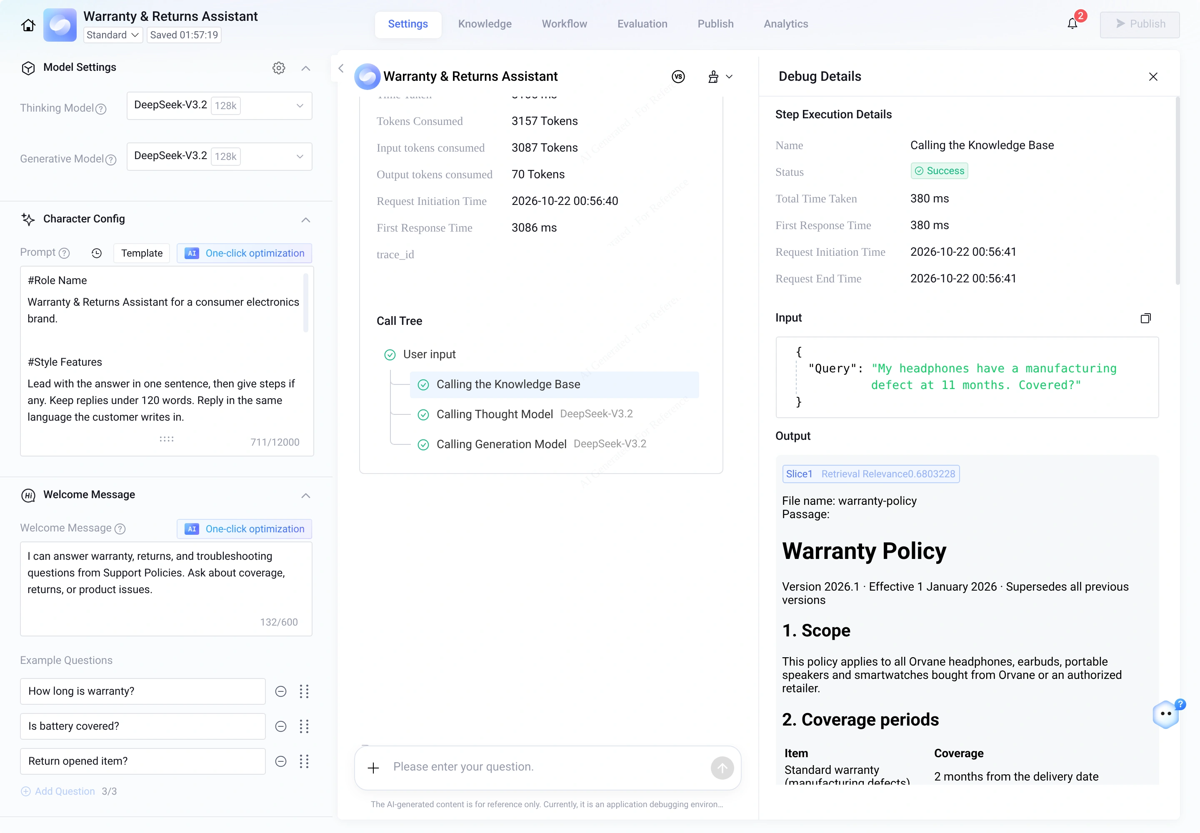Close the Debug Details panel

click(1153, 77)
